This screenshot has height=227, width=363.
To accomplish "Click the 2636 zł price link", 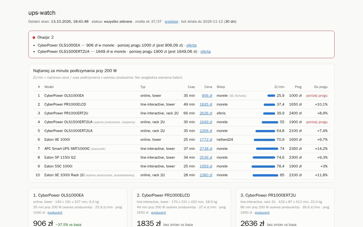I will point(206,113).
